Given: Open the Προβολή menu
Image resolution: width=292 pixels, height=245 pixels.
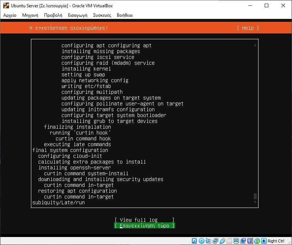Looking at the screenshot, I should pos(53,15).
